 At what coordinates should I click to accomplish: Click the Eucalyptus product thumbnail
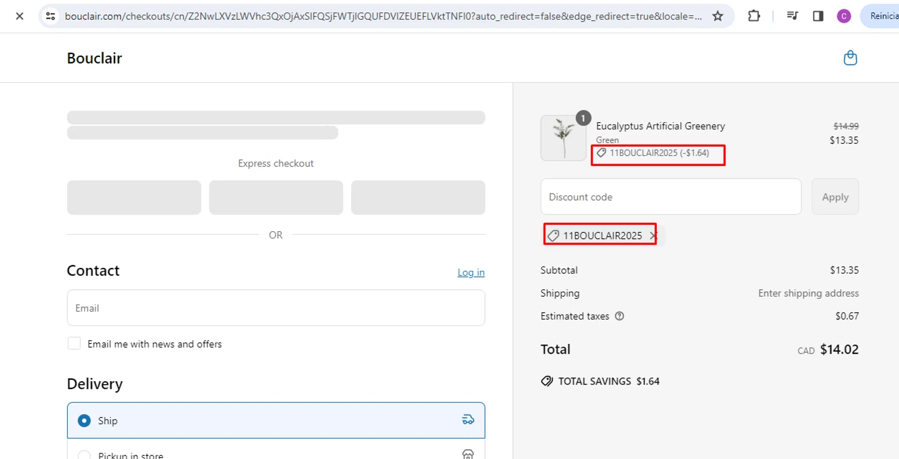[x=563, y=138]
